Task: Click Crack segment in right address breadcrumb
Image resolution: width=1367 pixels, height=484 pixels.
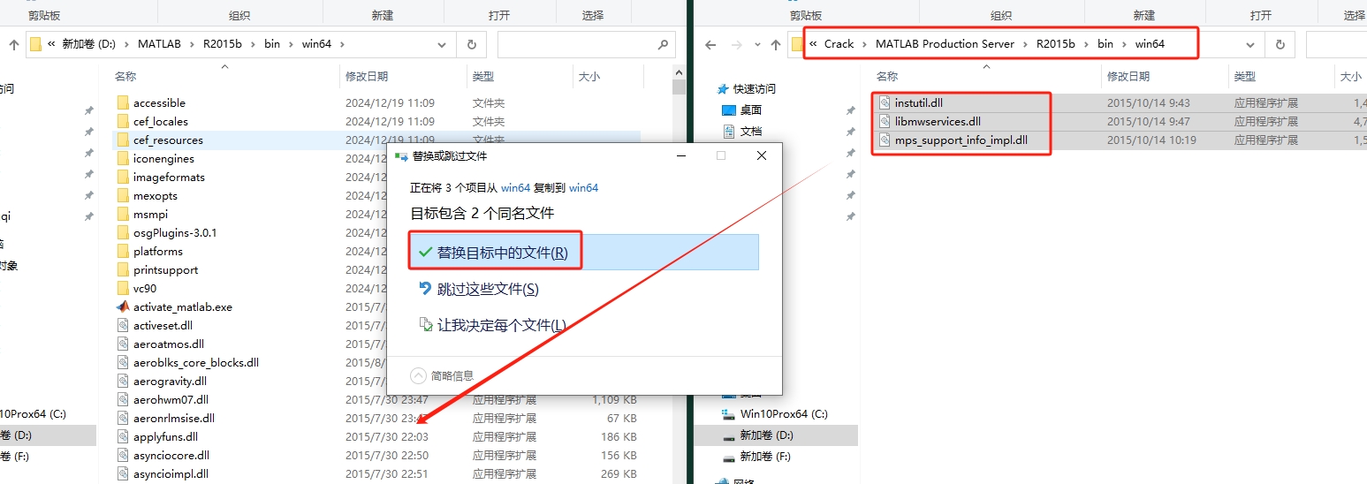Action: click(x=839, y=44)
